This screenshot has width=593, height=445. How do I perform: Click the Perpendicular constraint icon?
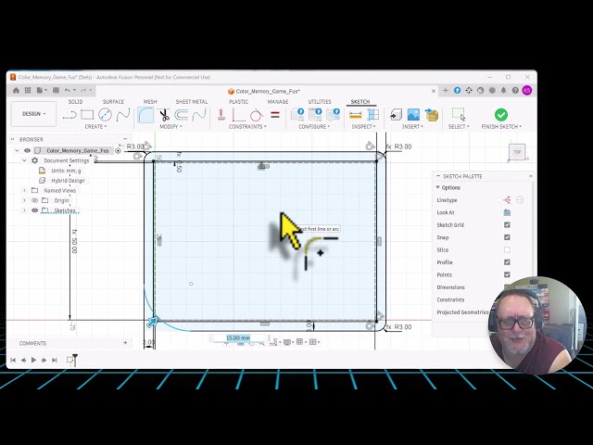pyautogui.click(x=238, y=115)
